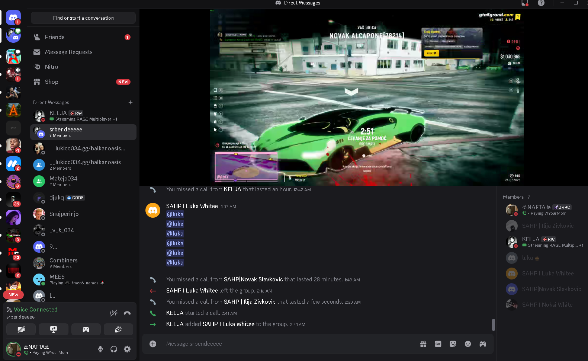Open SAHP|Novak Slavkovic in member list
The image size is (588, 361).
tap(544, 289)
